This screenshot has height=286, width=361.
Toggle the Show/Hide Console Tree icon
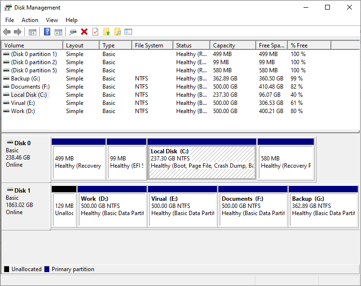coord(33,32)
